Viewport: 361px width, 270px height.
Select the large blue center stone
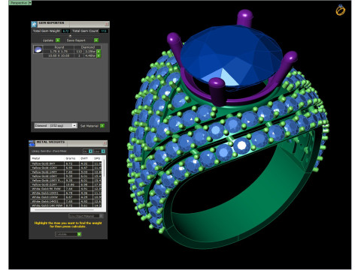coord(231,56)
